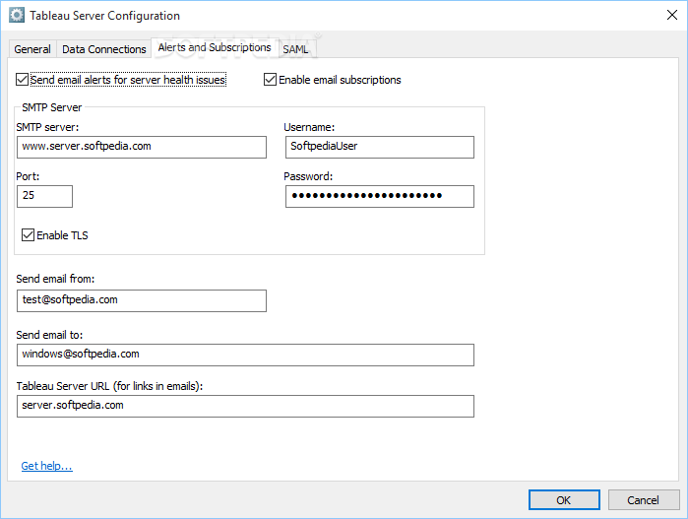
Task: Select the Alerts and Subscriptions tab
Action: click(215, 47)
